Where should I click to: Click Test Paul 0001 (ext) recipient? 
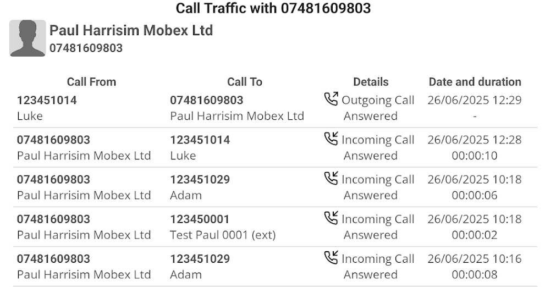click(x=223, y=235)
